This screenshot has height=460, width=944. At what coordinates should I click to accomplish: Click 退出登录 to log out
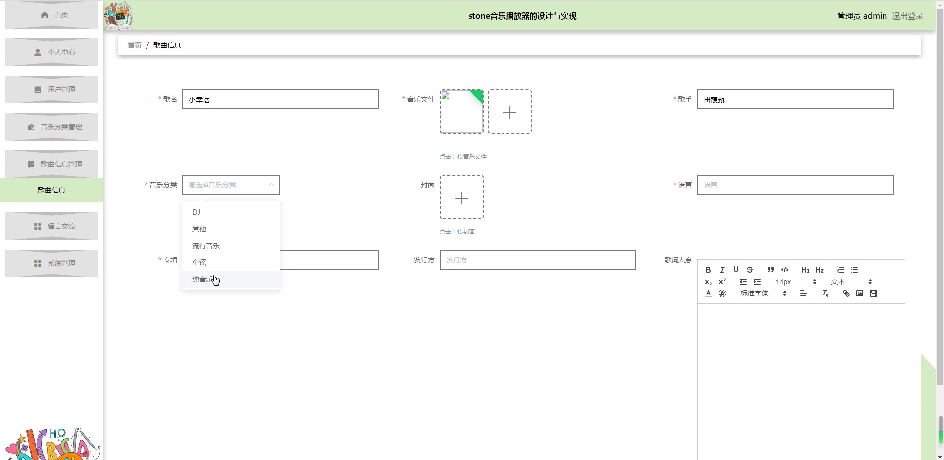coord(907,16)
